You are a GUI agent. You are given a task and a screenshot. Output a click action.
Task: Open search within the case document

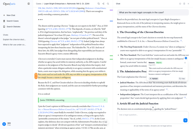pos(108,4)
